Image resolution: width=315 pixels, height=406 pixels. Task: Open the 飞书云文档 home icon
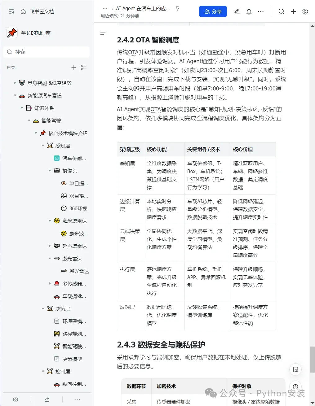[x=23, y=11]
